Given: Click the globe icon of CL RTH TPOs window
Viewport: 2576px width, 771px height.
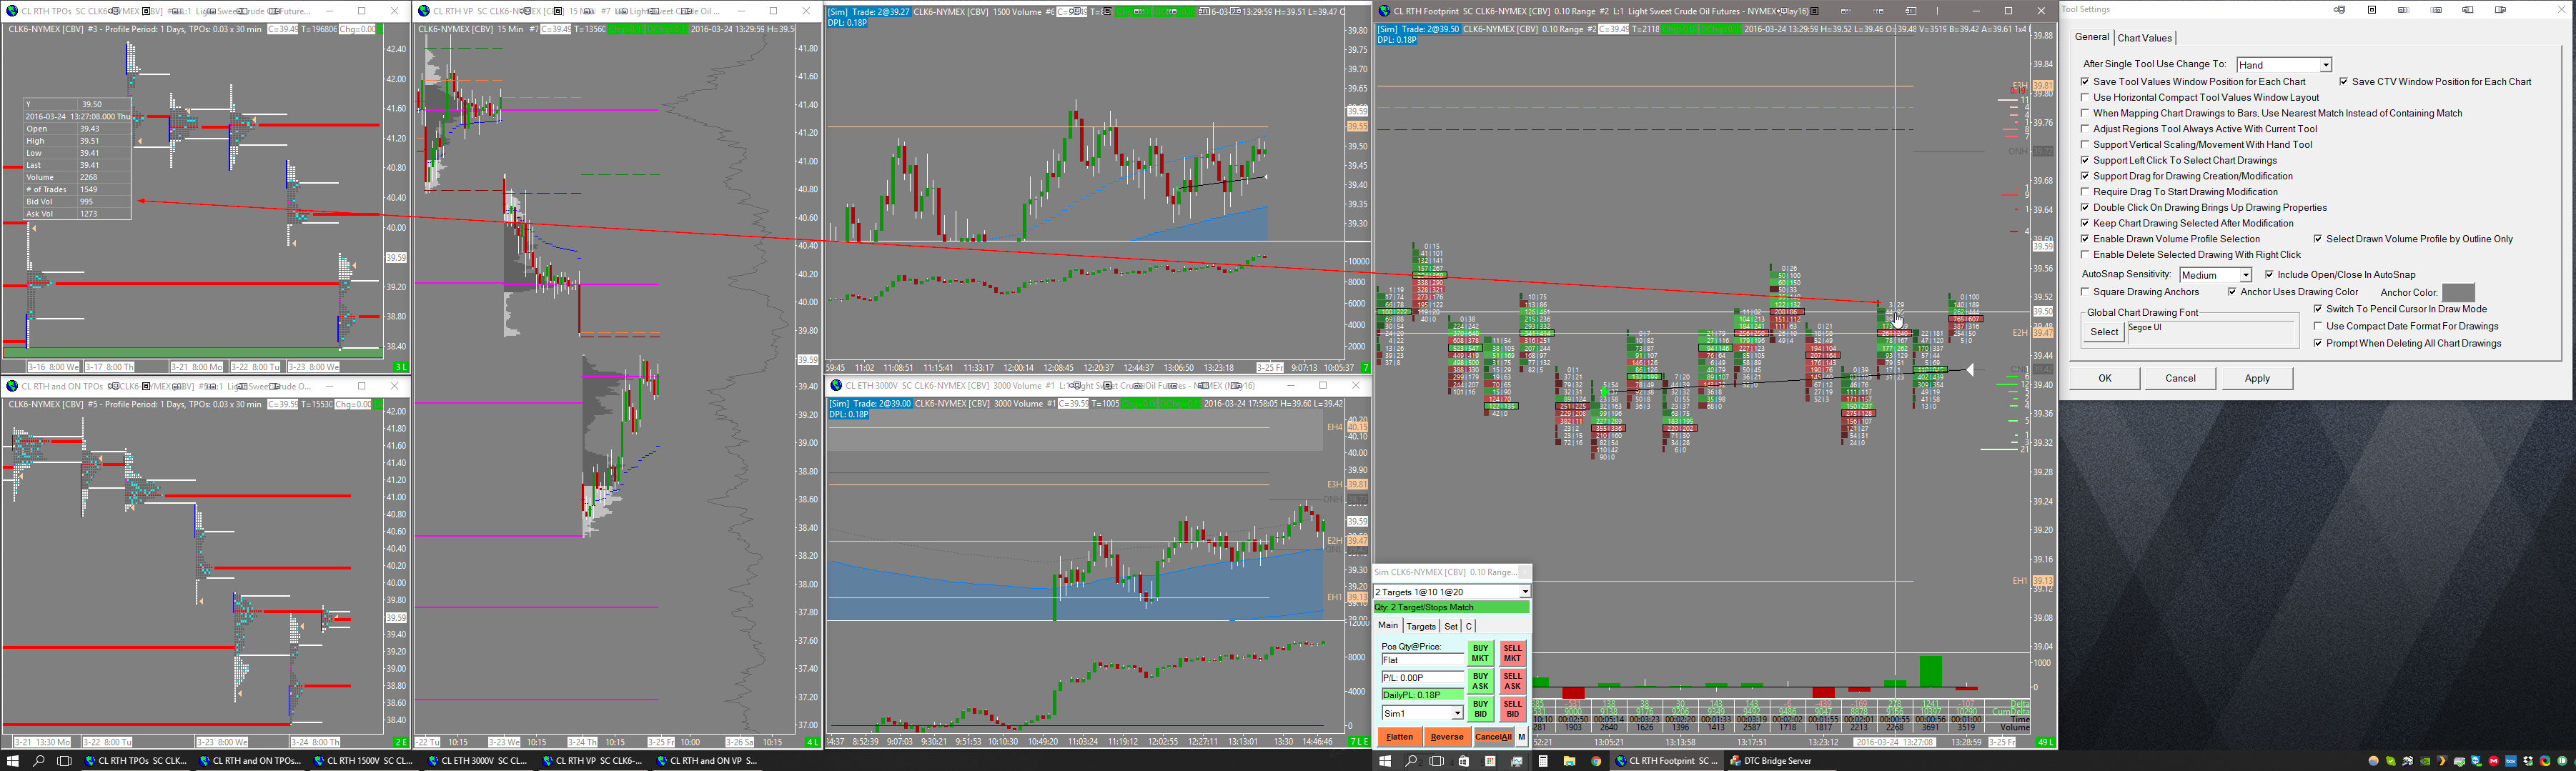Looking at the screenshot, I should 12,11.
